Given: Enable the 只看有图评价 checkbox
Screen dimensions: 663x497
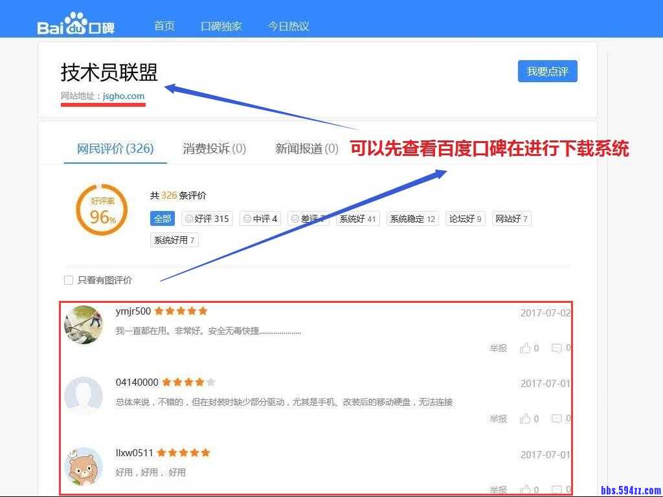Looking at the screenshot, I should click(69, 280).
